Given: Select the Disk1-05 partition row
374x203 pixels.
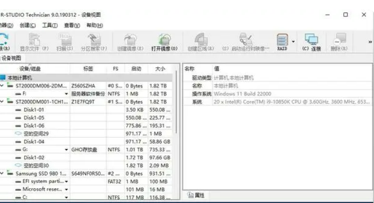Looking at the screenshot, I should point(34,118).
